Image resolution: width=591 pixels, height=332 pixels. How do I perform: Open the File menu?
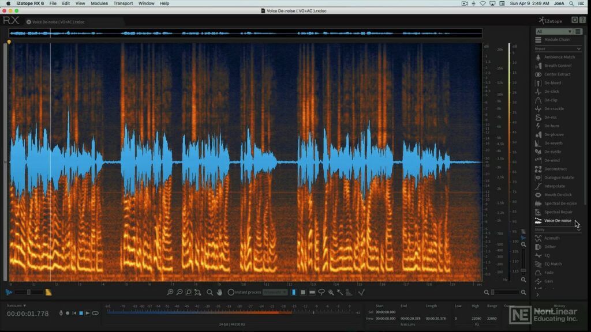click(x=53, y=3)
